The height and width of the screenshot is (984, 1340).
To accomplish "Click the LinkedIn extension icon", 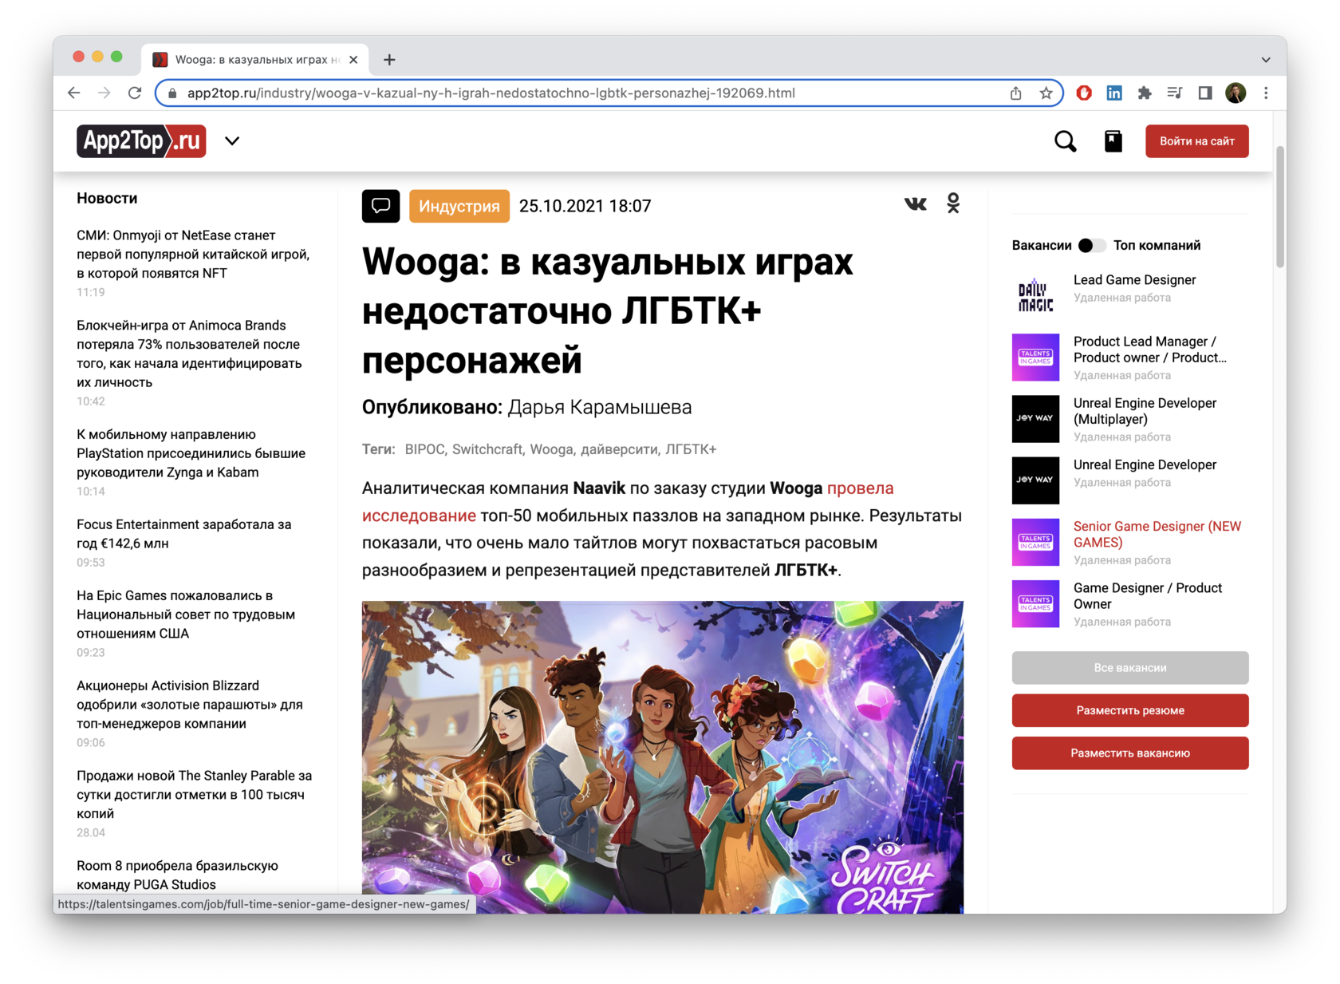I will [1114, 93].
